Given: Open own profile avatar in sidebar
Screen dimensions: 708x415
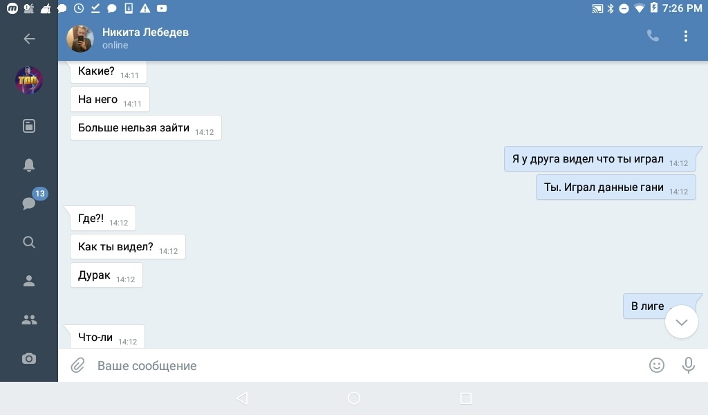Looking at the screenshot, I should [x=29, y=81].
